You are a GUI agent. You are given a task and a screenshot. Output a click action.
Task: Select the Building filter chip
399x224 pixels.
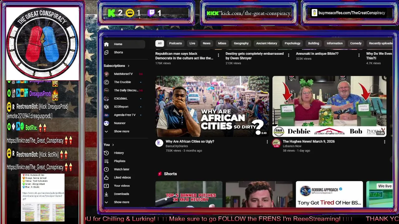pos(314,44)
